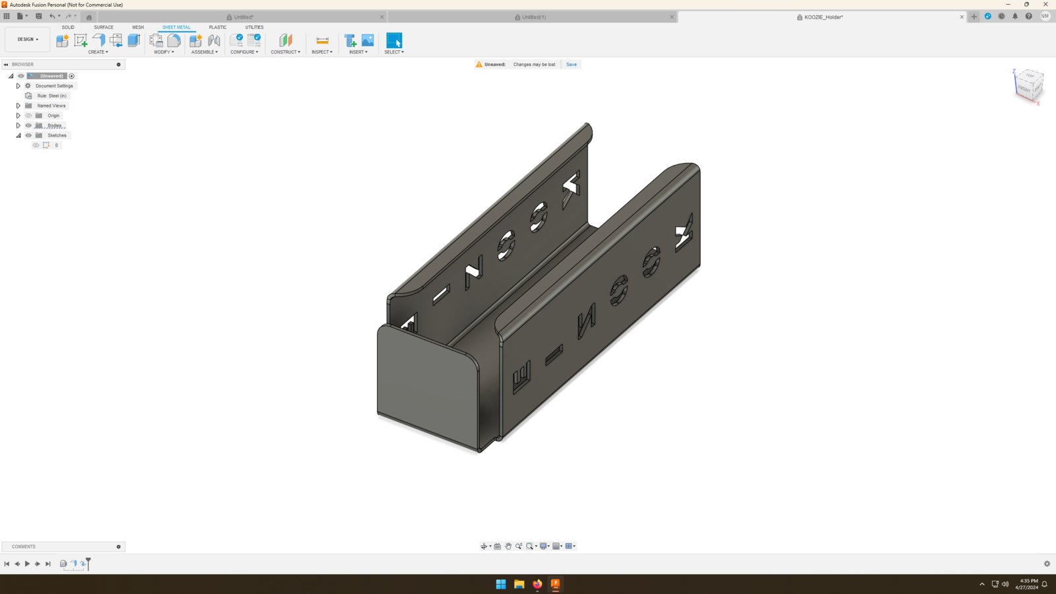
Task: Go to the Home tab icon
Action: click(x=89, y=17)
